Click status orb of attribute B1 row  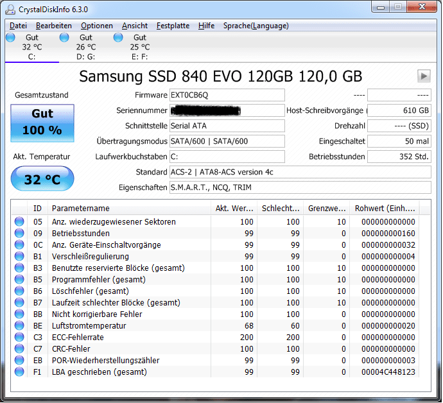coord(19,257)
